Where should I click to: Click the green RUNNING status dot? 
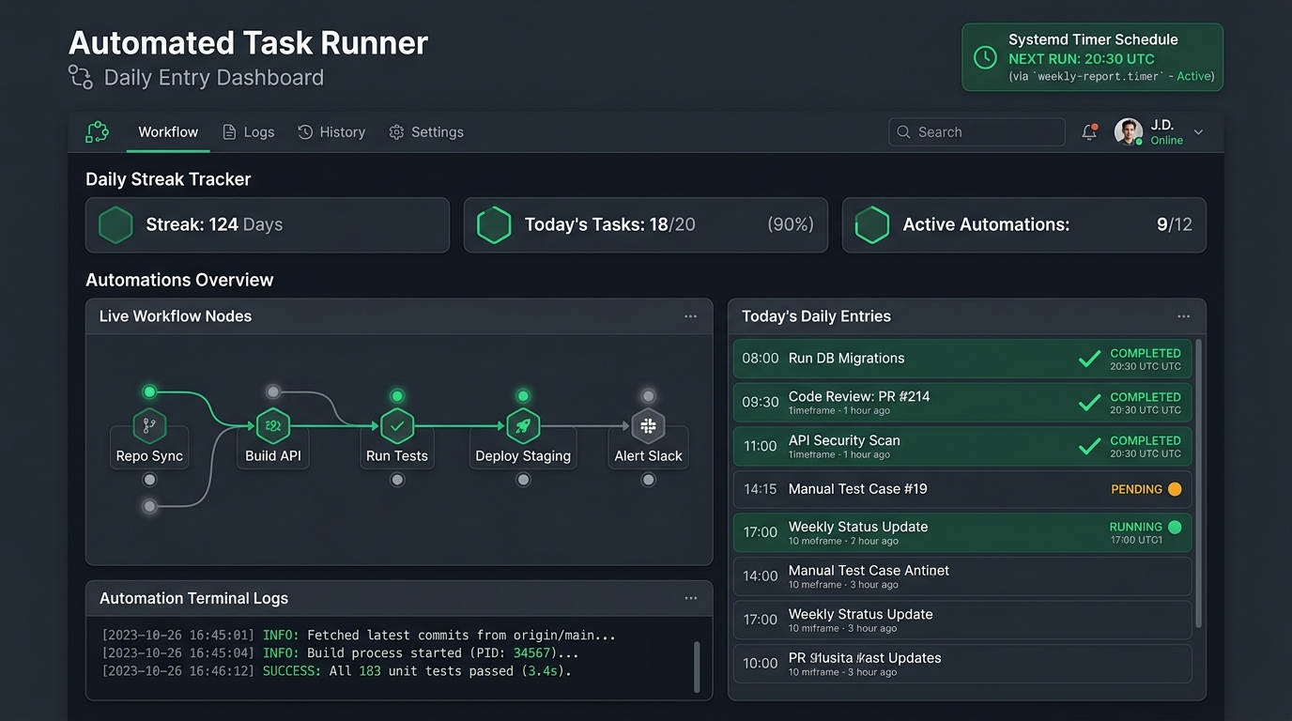(x=1175, y=528)
